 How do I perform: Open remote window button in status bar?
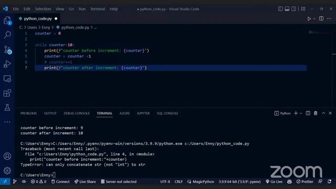click(x=5, y=182)
